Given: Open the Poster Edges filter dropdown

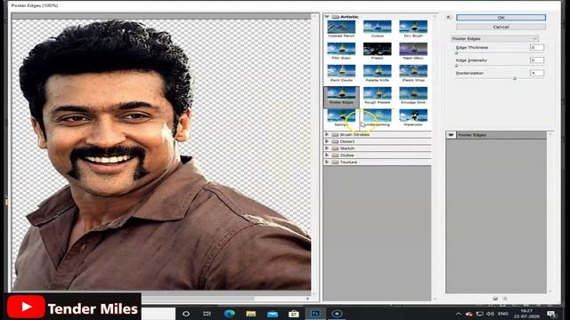Looking at the screenshot, I should (x=494, y=38).
